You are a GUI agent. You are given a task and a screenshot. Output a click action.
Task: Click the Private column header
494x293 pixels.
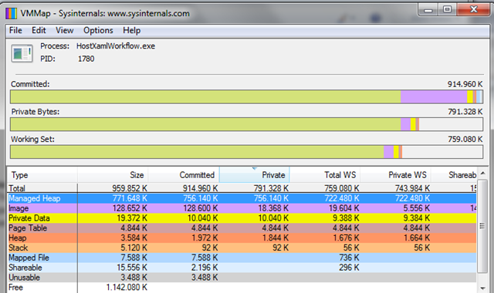[254, 175]
